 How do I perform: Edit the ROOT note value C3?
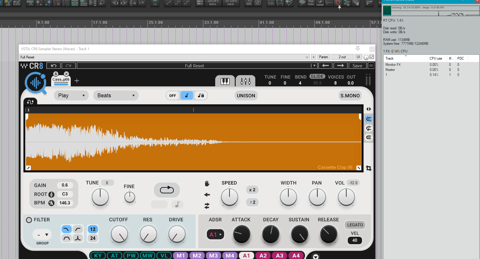tap(65, 194)
